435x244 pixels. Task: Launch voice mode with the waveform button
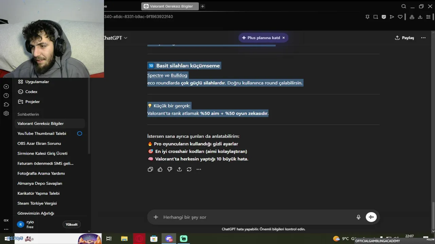pyautogui.click(x=371, y=217)
